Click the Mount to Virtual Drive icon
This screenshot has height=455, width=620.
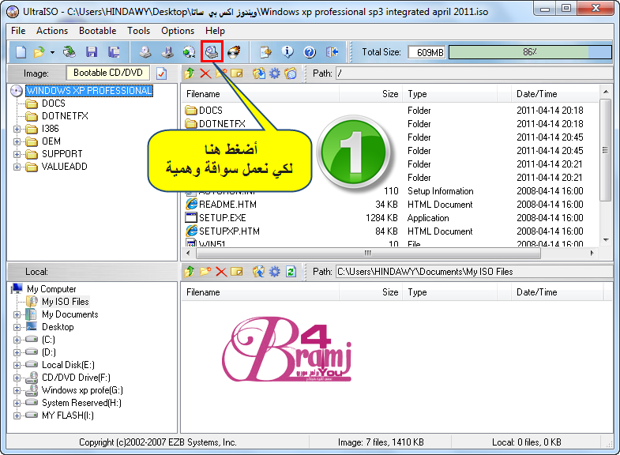(212, 52)
